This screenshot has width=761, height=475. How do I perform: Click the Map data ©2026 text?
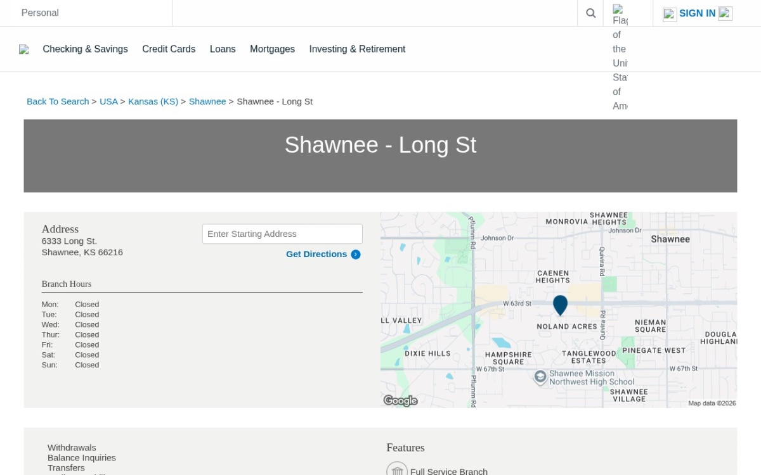pos(712,403)
